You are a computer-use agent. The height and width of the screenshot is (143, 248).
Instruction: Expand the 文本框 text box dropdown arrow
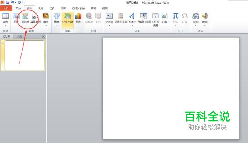[109, 26]
